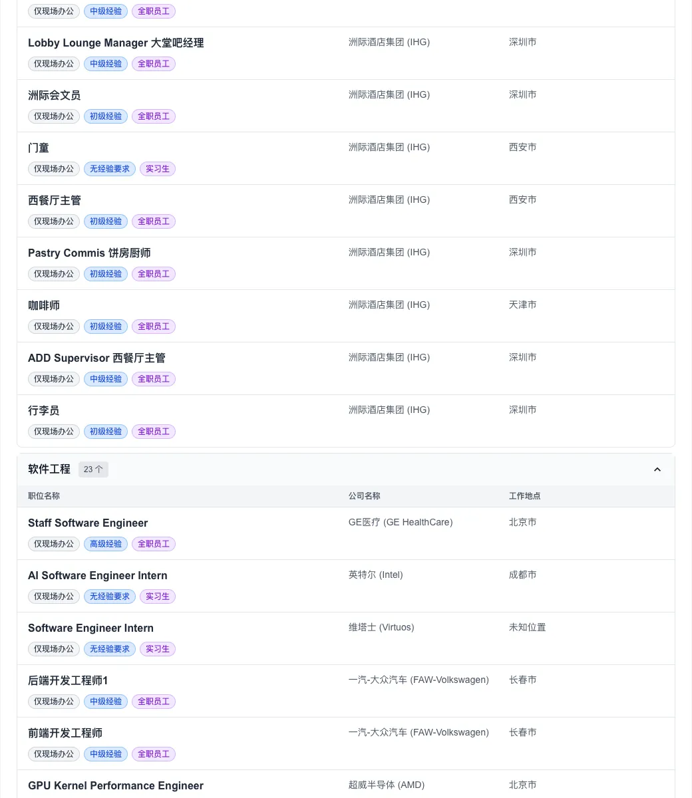Screen dimensions: 692x798
Task: Click 实习生 tag under 门童
Action: 158,169
